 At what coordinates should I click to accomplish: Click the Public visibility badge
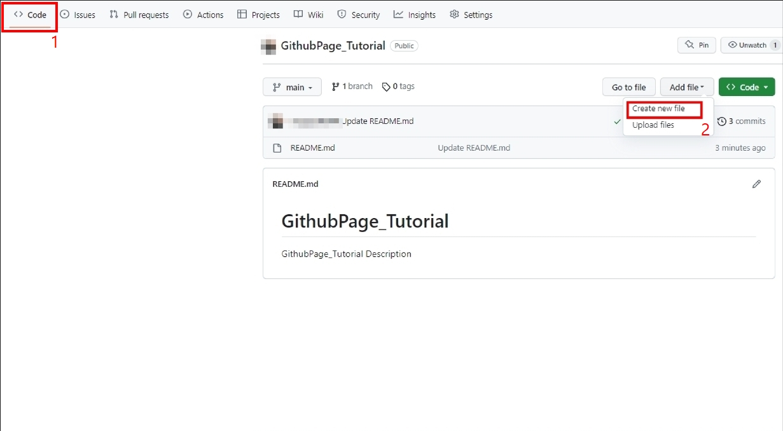(x=404, y=46)
